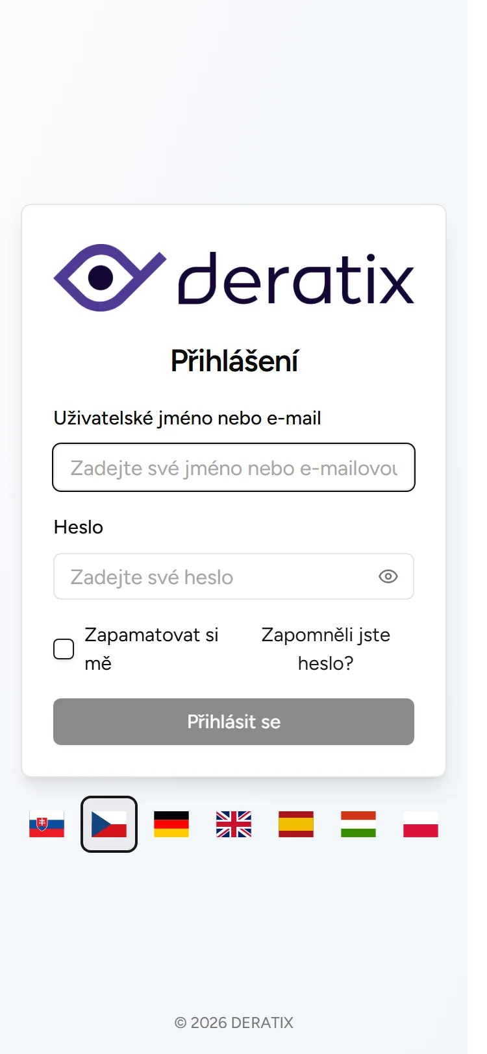This screenshot has width=487, height=1054.
Task: Select the Spanish flag language option
Action: click(x=295, y=825)
